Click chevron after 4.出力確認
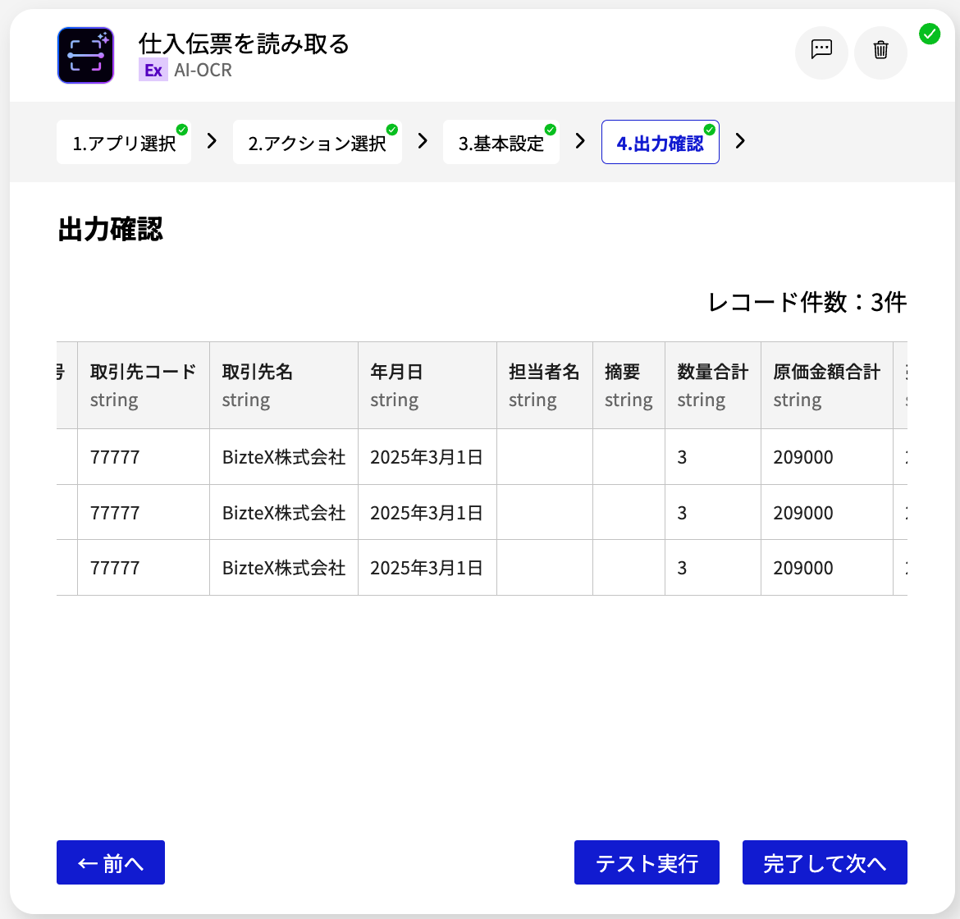 click(x=740, y=141)
